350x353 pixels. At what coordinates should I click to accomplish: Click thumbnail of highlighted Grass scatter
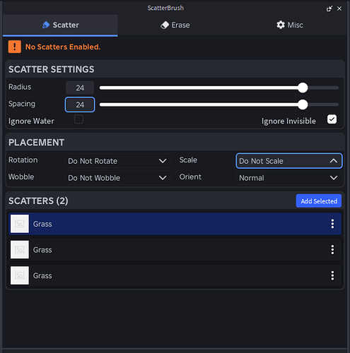pos(20,224)
